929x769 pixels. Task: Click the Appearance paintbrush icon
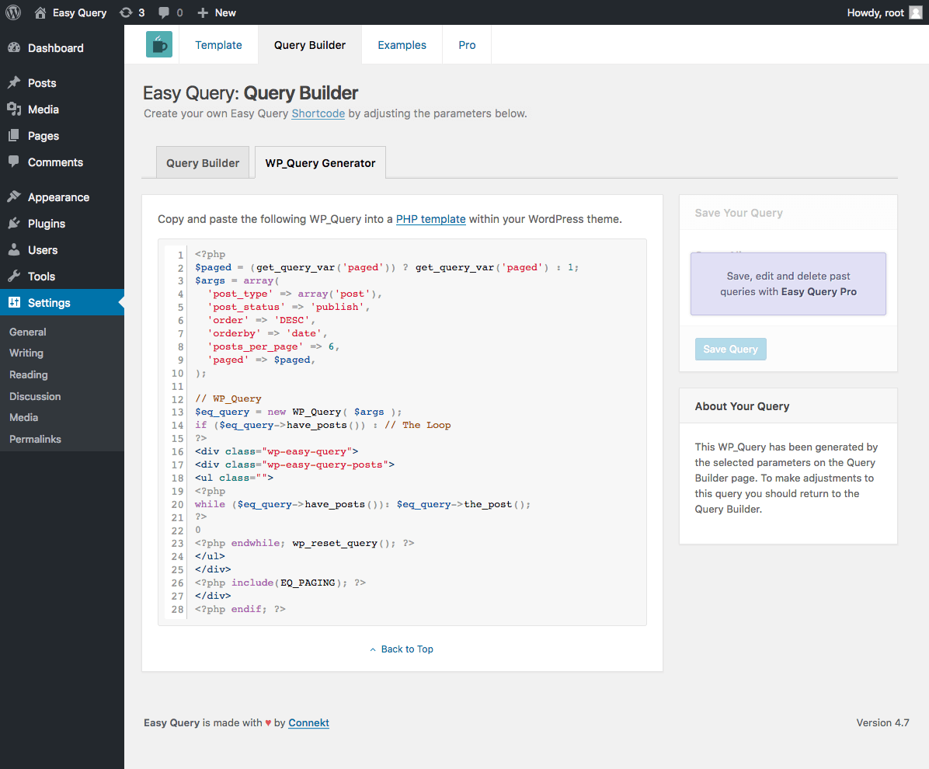coord(14,197)
